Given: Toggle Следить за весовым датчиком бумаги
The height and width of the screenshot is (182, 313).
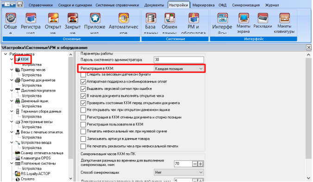Looking at the screenshot, I should (x=83, y=75).
